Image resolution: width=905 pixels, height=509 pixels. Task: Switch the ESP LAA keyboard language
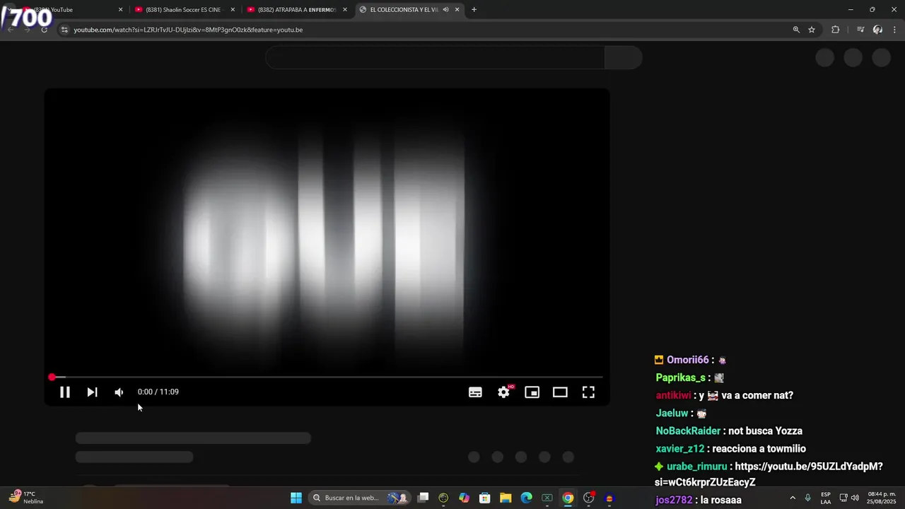tap(826, 498)
